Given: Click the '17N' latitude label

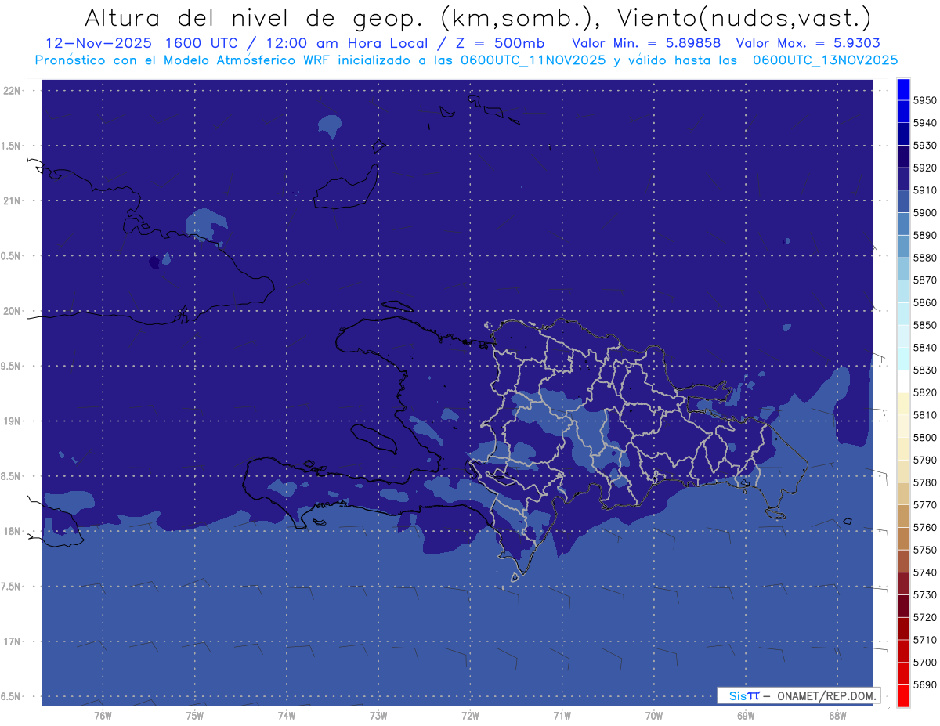Looking at the screenshot, I should coord(11,641).
